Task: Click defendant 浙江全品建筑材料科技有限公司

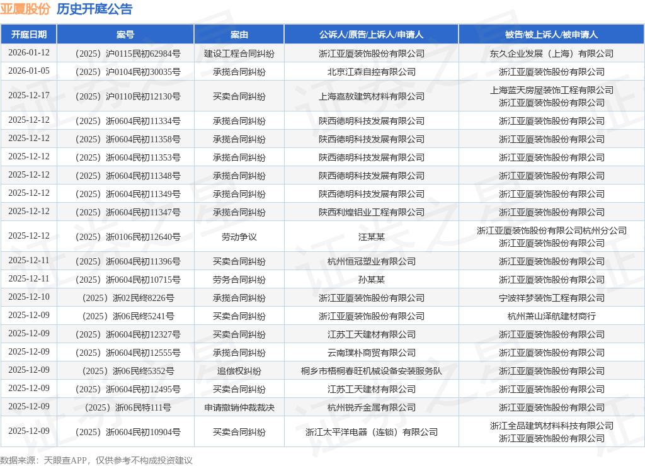Action: click(552, 426)
